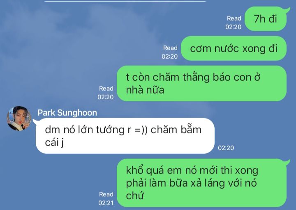Click the =)) emoticon in Sunghoon's message
Viewport: 296px width, 210px height.
[141, 130]
